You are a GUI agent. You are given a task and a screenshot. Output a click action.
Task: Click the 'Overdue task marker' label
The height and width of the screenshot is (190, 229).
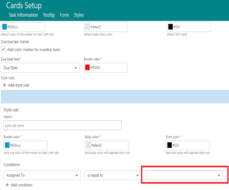pos(15,42)
